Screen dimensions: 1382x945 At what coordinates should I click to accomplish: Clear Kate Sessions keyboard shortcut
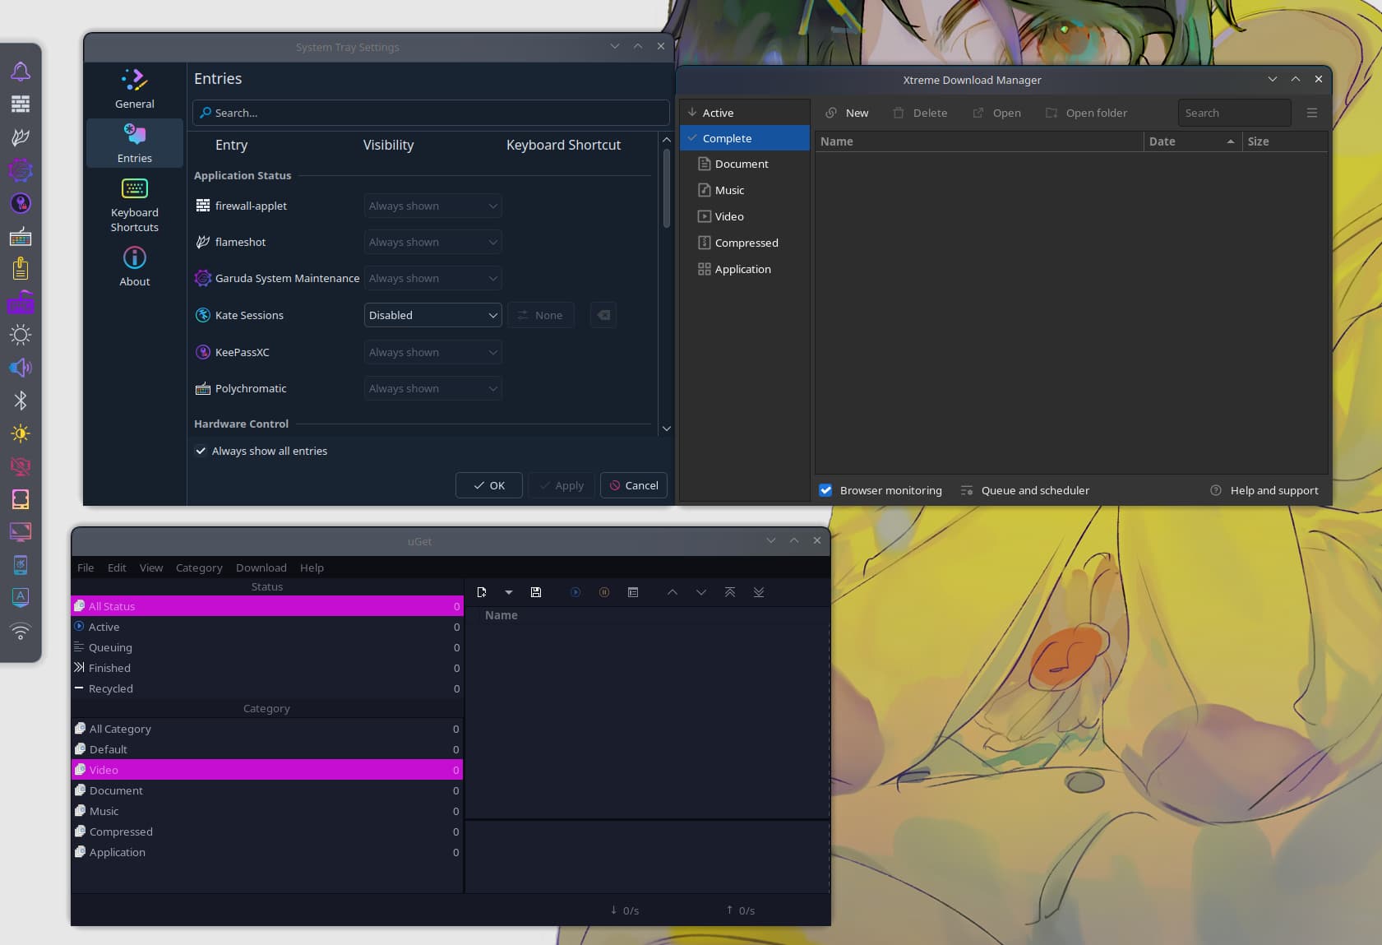coord(603,315)
